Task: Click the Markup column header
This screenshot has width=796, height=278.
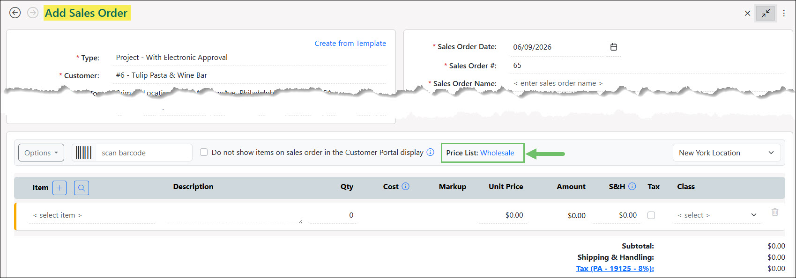Action: pos(453,186)
